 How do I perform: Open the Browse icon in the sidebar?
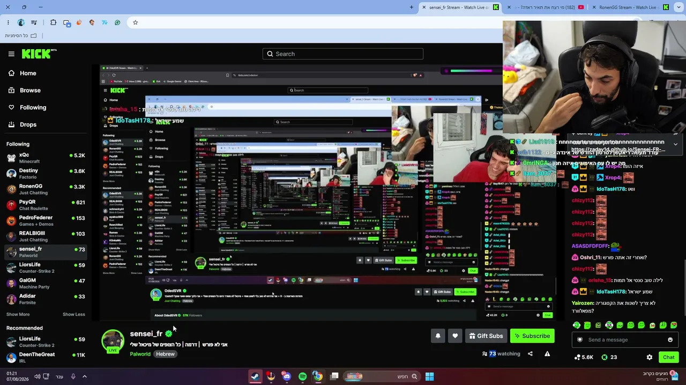coord(11,90)
